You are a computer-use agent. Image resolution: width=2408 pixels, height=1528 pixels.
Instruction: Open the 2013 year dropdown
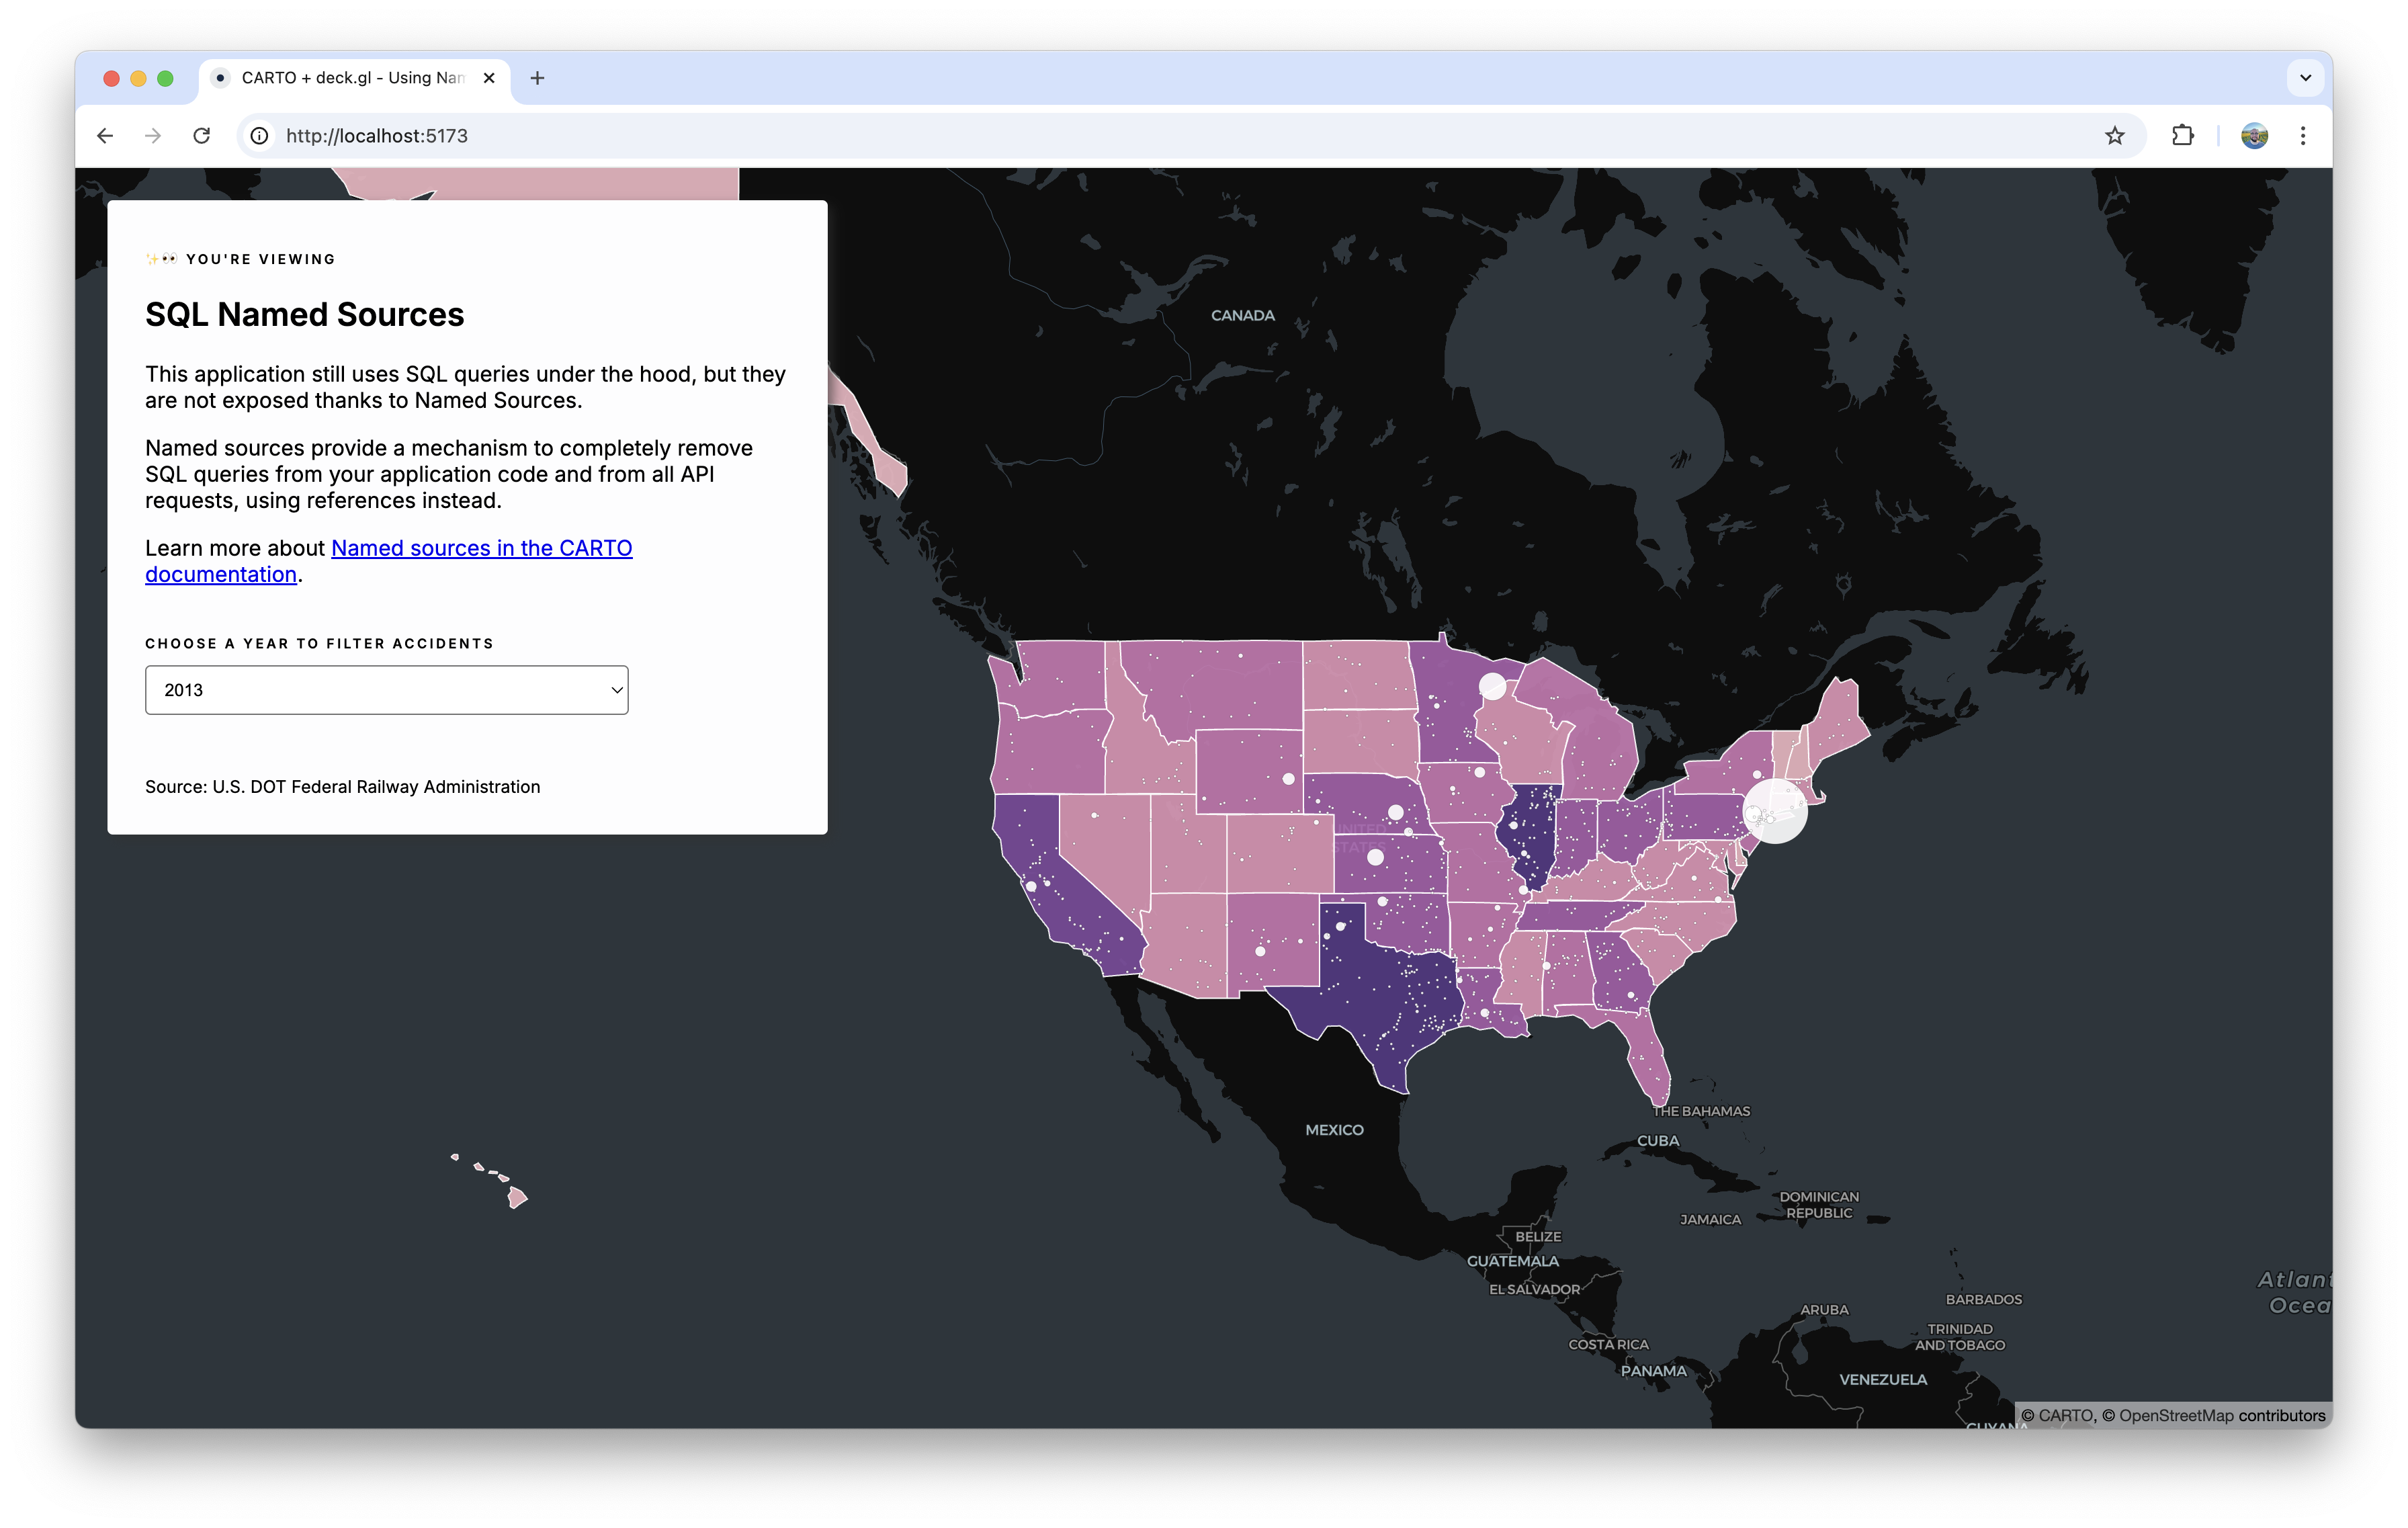pyautogui.click(x=386, y=690)
